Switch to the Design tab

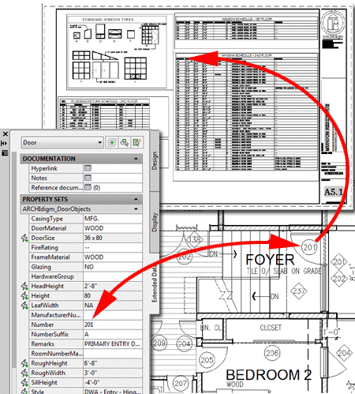[155, 160]
